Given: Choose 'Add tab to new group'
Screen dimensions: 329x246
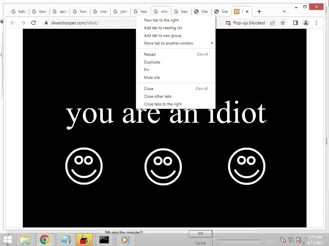Looking at the screenshot, I should (176, 36).
